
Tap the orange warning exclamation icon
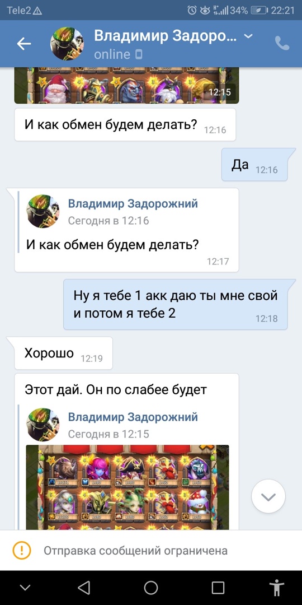(22, 550)
